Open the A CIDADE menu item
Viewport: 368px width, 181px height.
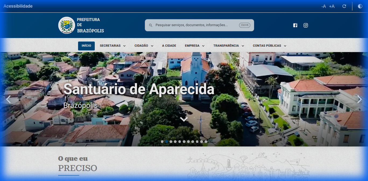[x=169, y=46]
